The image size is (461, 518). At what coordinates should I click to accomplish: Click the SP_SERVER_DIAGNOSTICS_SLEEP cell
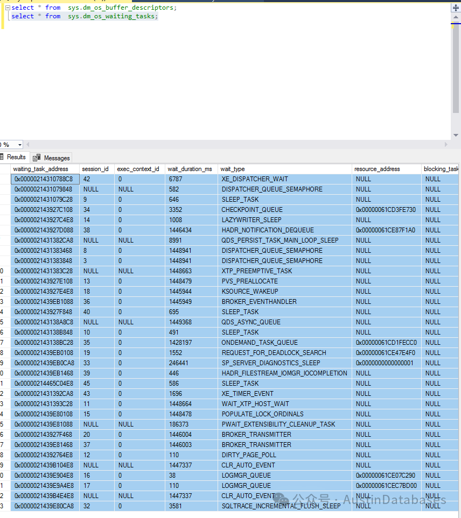pyautogui.click(x=285, y=364)
